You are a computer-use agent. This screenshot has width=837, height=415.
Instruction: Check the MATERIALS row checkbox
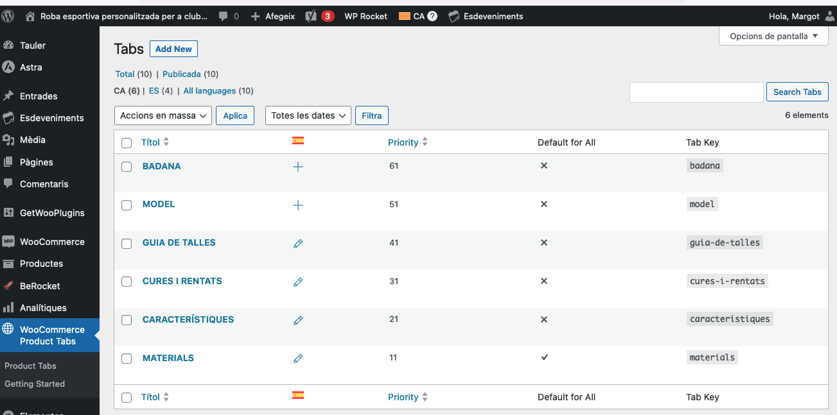(127, 359)
